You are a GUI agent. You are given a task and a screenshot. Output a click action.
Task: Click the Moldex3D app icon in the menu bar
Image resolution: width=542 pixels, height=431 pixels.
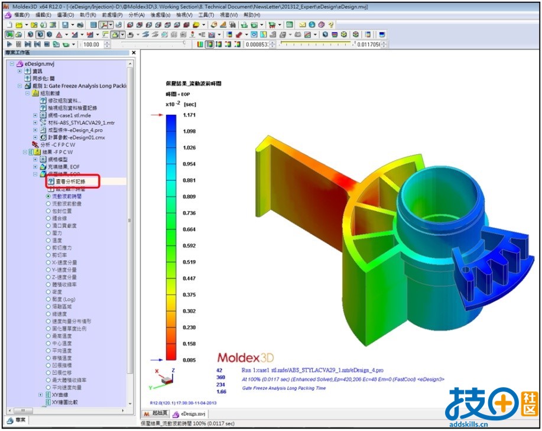pos(8,15)
